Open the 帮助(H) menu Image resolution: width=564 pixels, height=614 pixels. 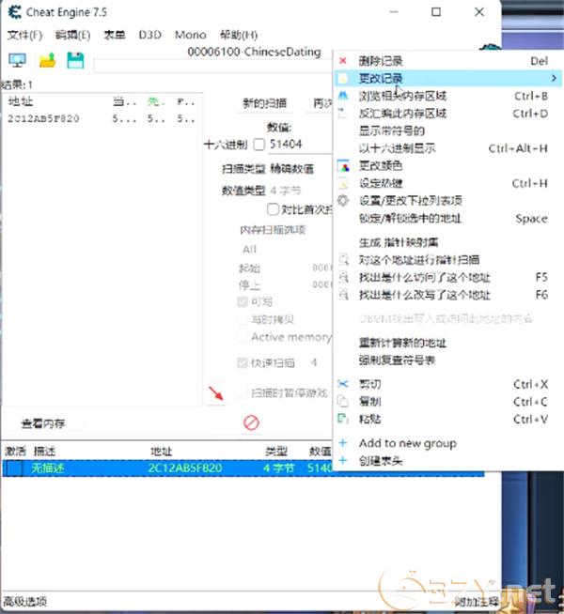[239, 35]
